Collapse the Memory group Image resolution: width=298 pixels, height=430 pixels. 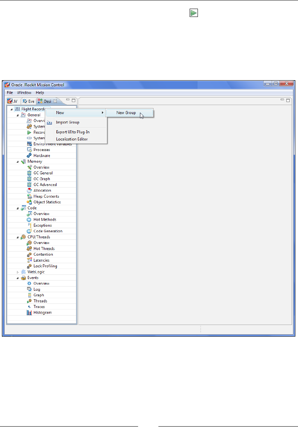point(18,162)
